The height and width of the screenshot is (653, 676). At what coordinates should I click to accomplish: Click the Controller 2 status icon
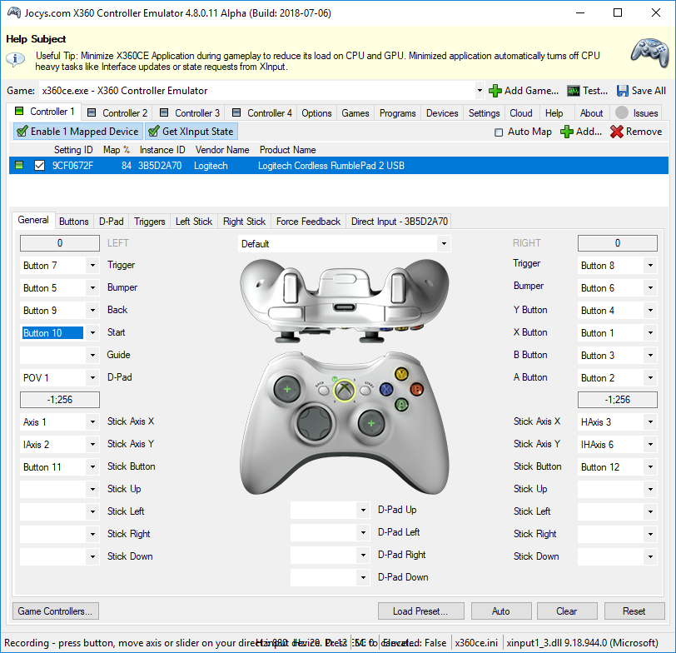tap(92, 112)
